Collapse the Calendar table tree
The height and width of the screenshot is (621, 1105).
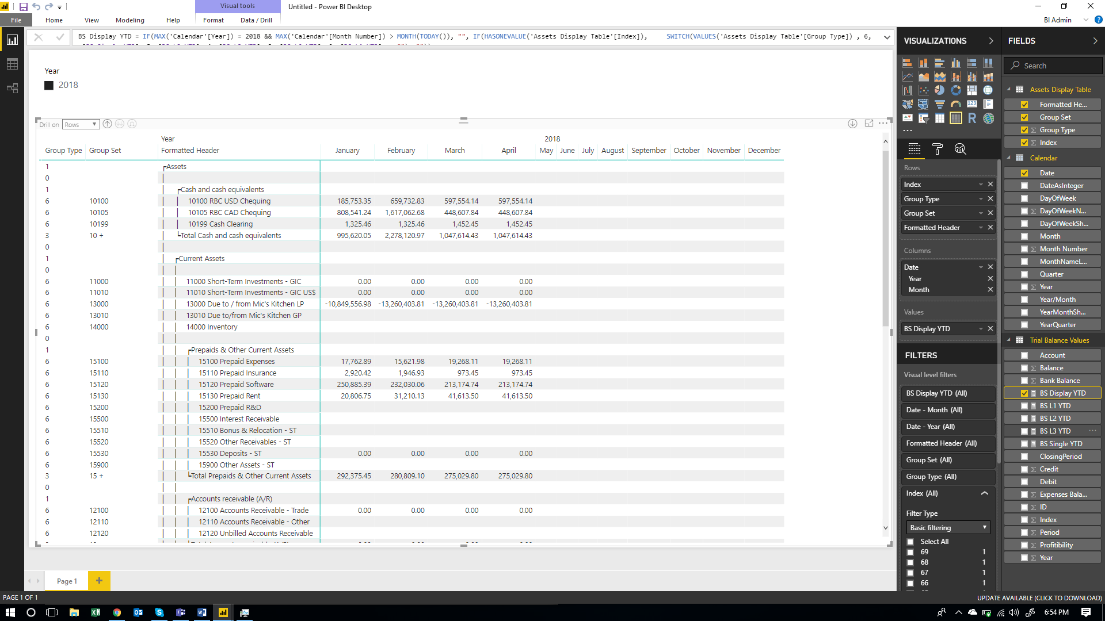pos(1009,158)
